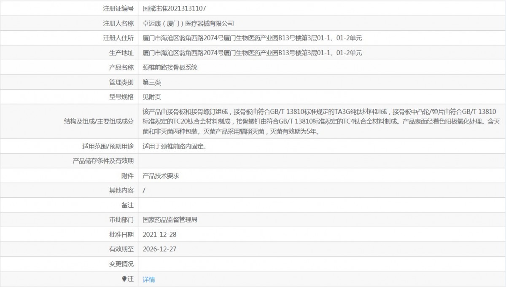Select approval date 2021-12-28
Screen dimensions: 506x287
[x=159, y=234]
